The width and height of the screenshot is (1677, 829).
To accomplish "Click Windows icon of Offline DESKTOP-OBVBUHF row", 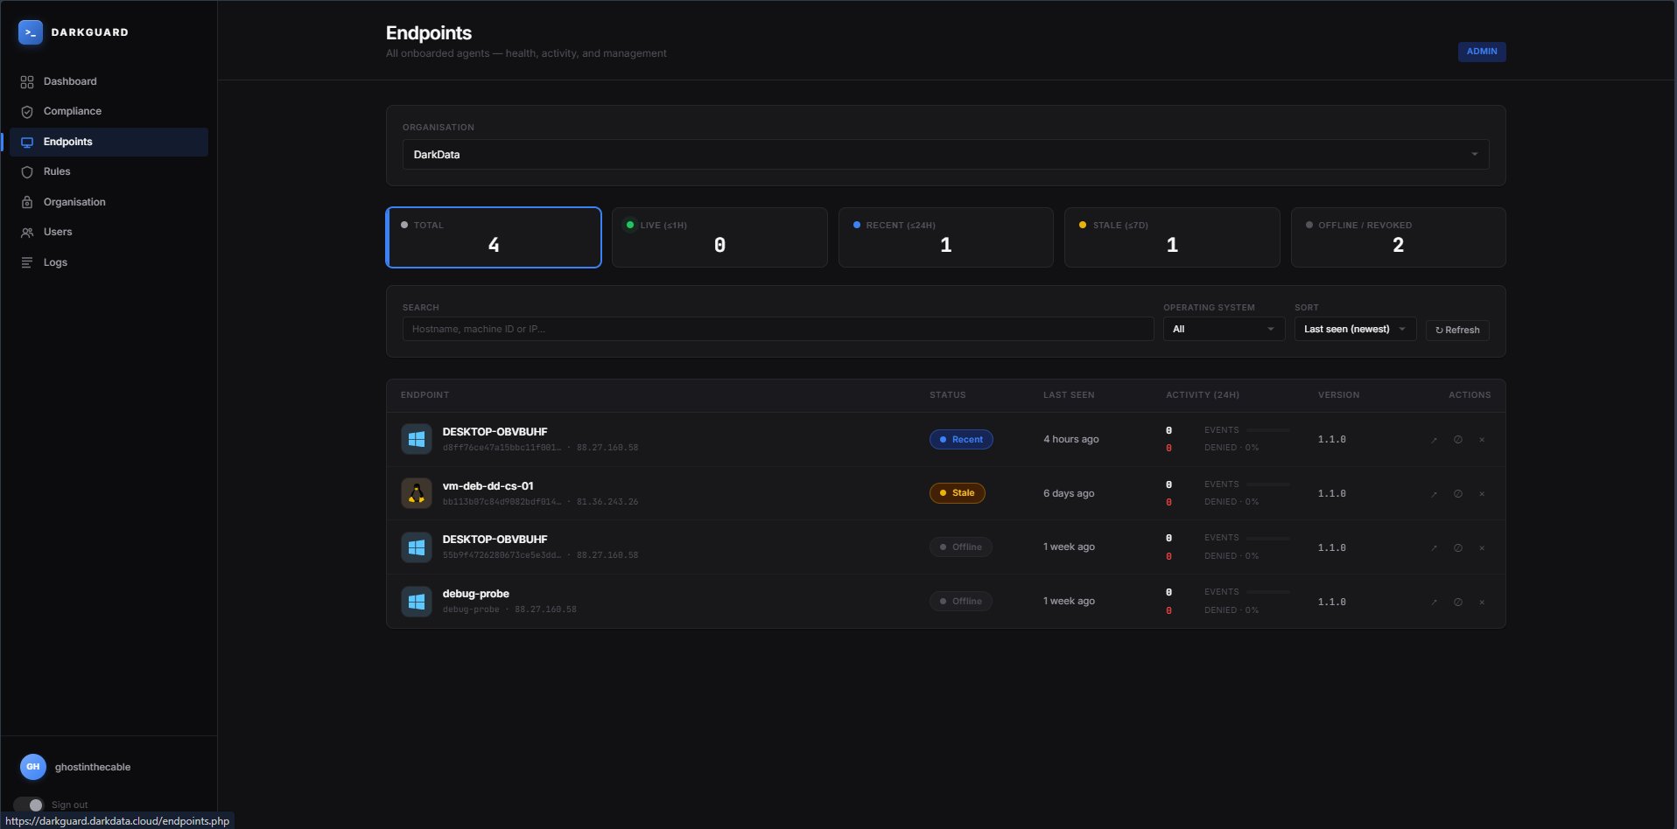I will [417, 547].
